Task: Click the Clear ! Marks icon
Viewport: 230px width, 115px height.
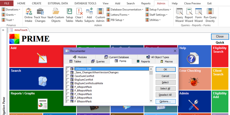Action: (79, 11)
